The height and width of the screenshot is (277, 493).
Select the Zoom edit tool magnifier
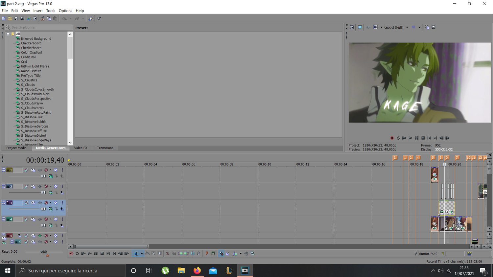click(160, 253)
